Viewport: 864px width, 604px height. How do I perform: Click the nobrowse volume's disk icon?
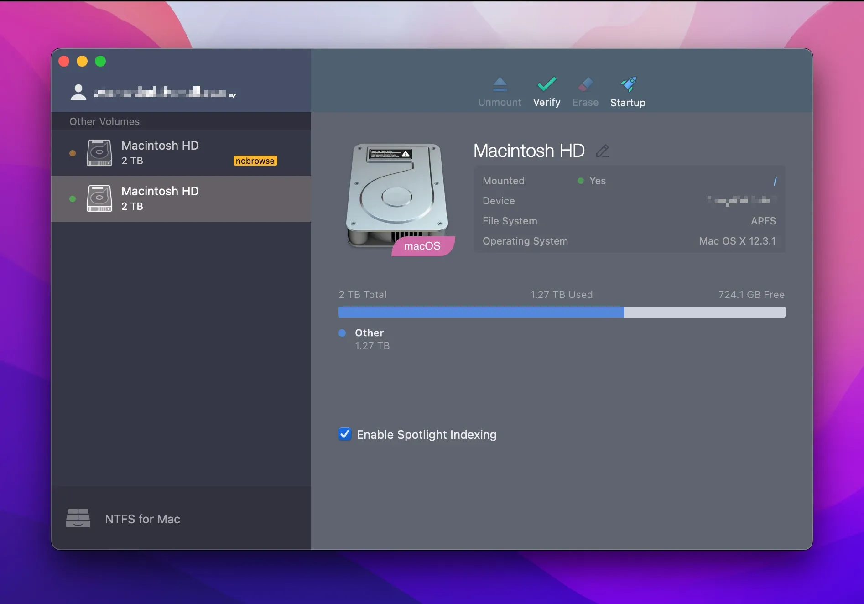point(99,153)
